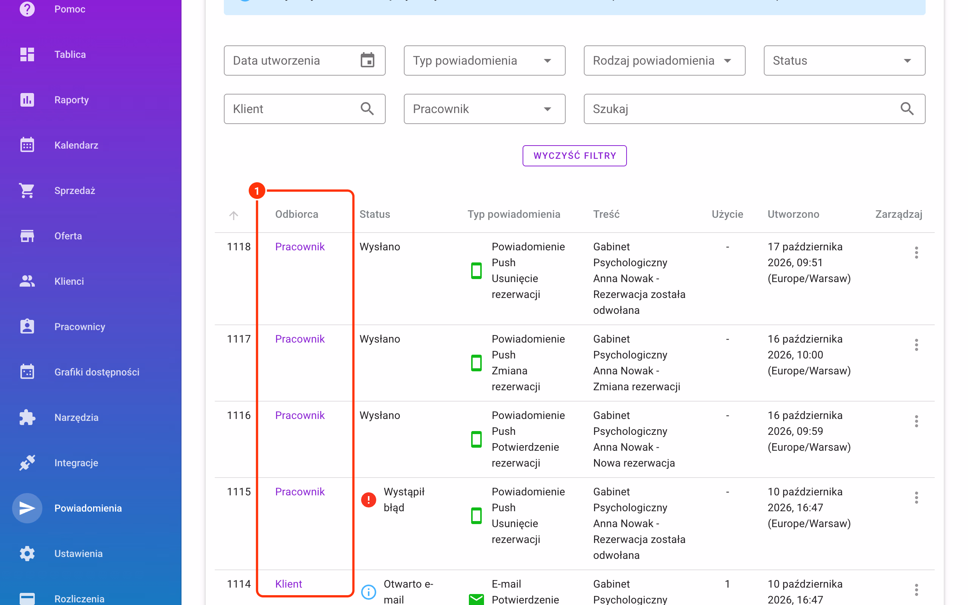The width and height of the screenshot is (968, 605).
Task: Expand Typ powiadomienia dropdown
Action: click(484, 60)
